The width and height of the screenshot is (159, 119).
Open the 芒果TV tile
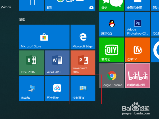click(138, 50)
